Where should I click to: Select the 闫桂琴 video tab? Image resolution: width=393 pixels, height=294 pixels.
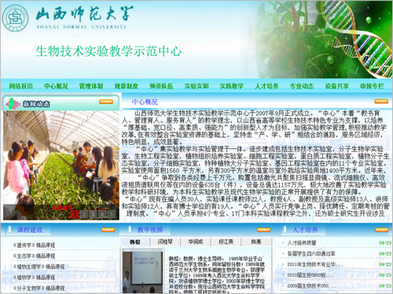point(165,241)
